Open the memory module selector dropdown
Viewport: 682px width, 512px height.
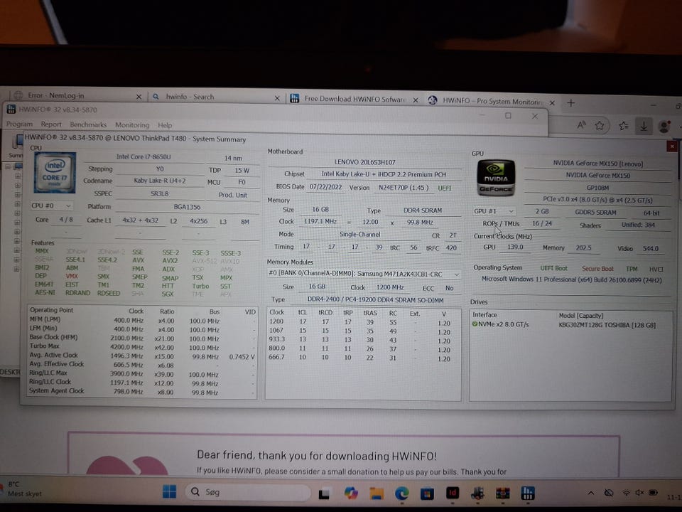coord(364,274)
